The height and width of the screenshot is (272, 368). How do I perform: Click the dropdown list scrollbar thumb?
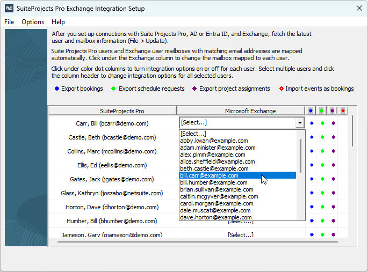(301, 156)
